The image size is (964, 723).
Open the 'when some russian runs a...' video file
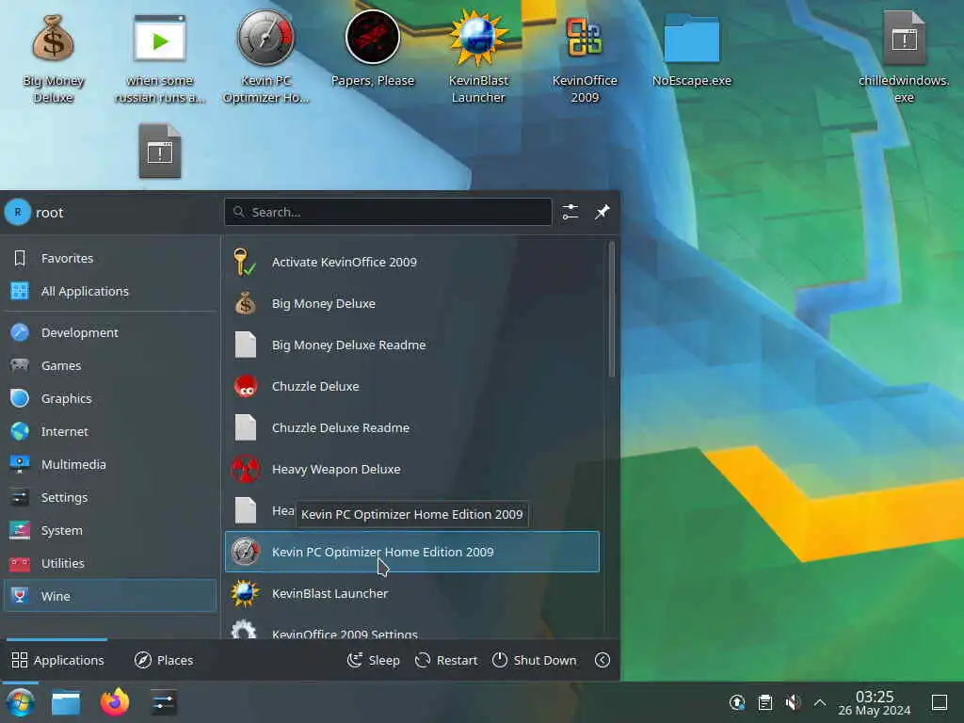coord(159,58)
